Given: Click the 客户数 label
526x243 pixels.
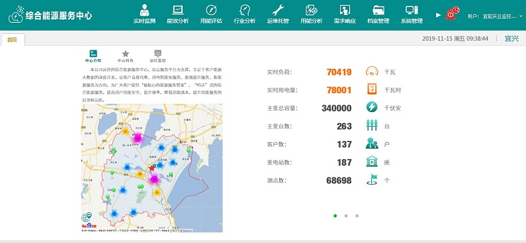Looking at the screenshot, I should (x=277, y=144).
